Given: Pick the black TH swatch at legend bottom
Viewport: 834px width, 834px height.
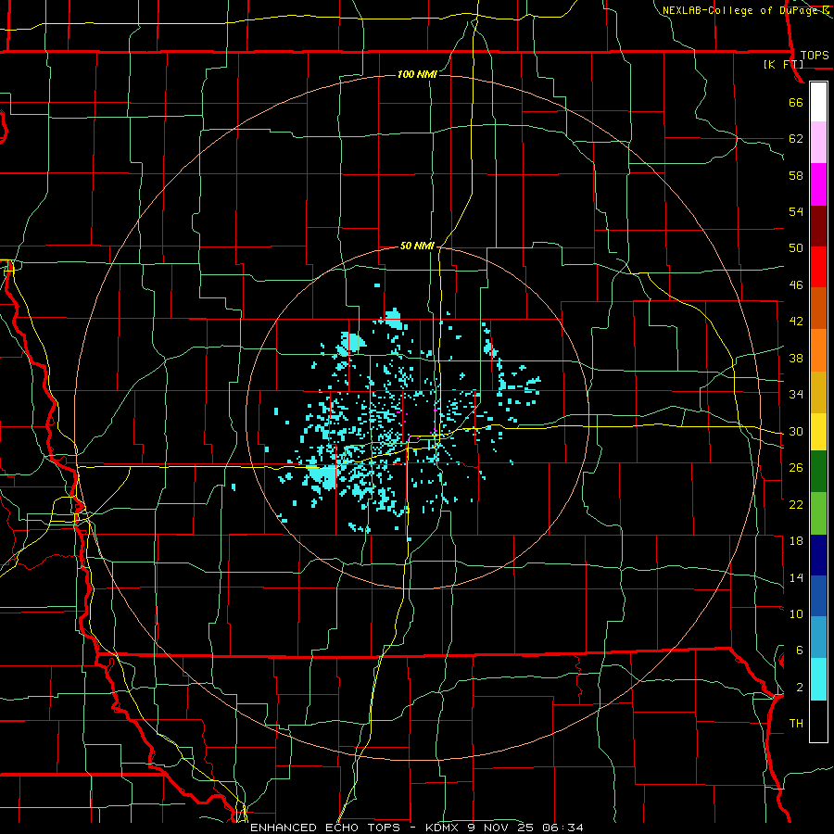Looking at the screenshot, I should tap(818, 721).
